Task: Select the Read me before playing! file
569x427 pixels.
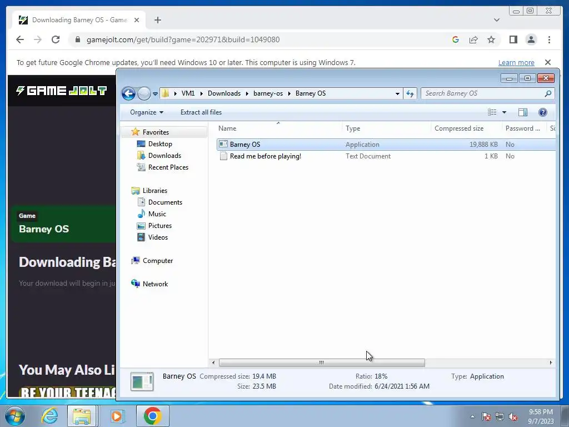Action: coord(386,156)
